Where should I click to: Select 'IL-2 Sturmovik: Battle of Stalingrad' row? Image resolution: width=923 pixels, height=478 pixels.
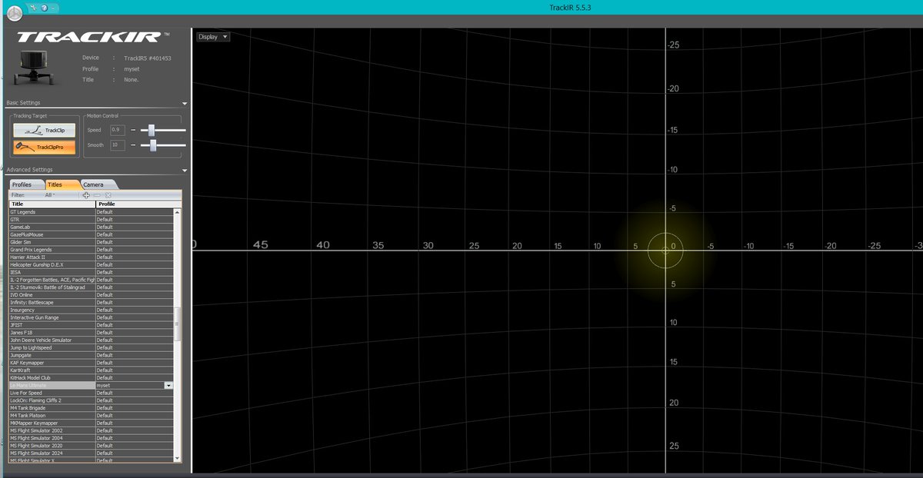click(92, 287)
